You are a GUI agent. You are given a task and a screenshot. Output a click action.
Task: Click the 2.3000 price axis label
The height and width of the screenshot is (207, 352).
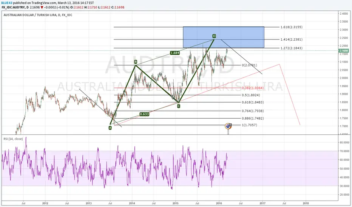pos(344,30)
